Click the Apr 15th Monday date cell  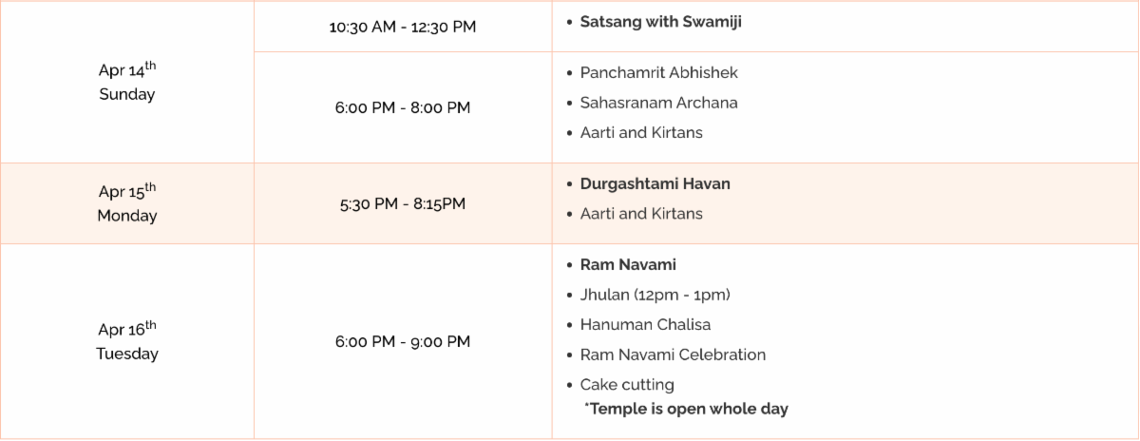126,203
